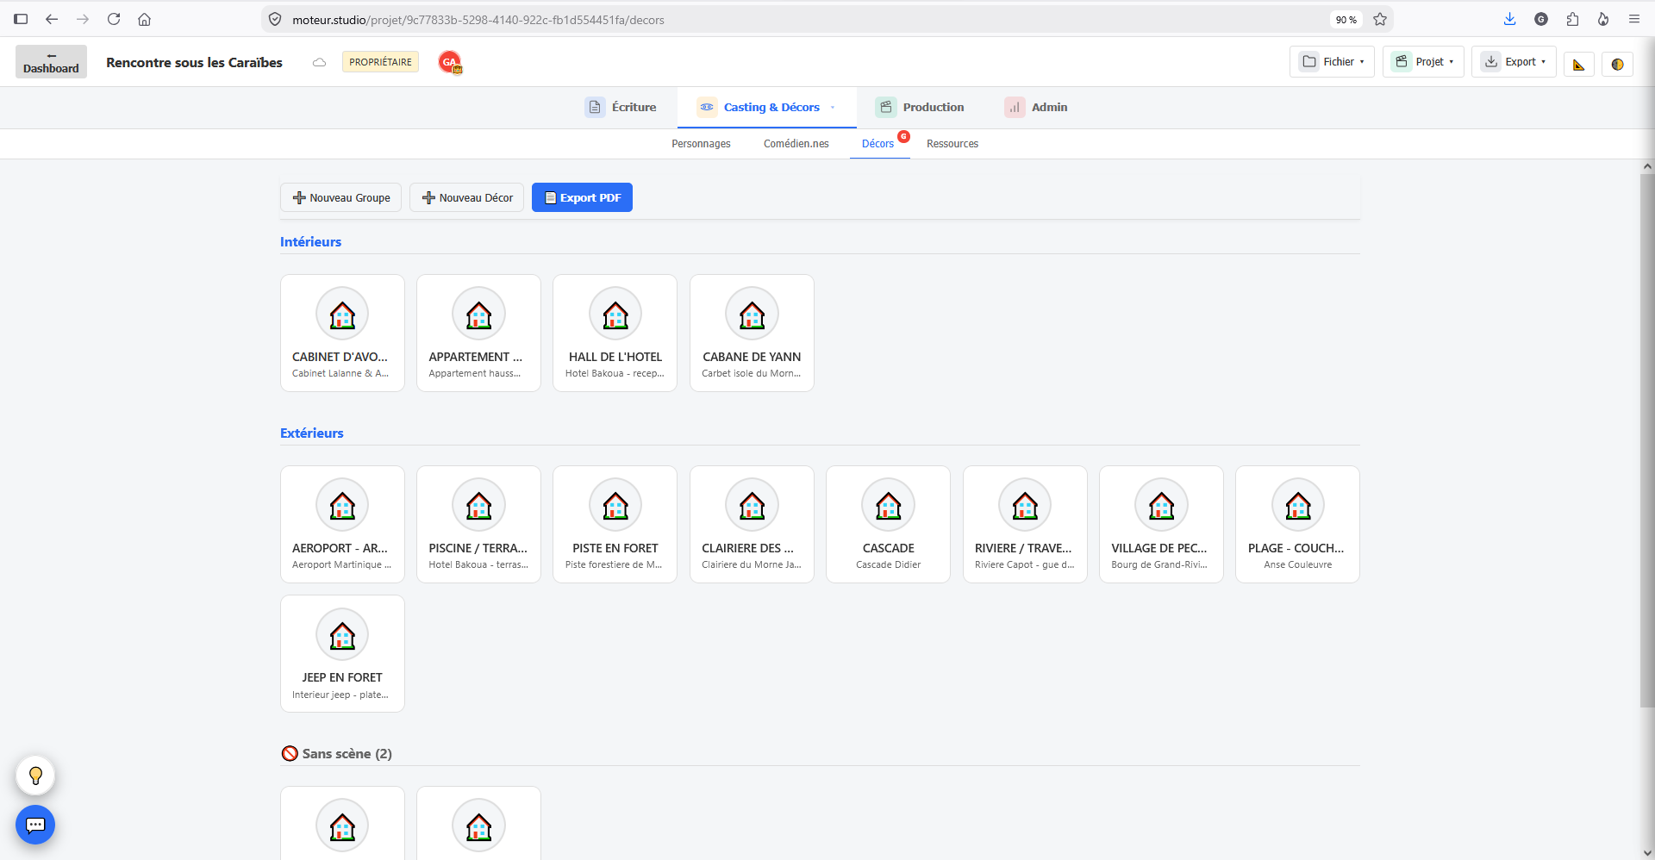Click the yellow set-square ruler icon
The width and height of the screenshot is (1655, 860).
coord(1578,64)
